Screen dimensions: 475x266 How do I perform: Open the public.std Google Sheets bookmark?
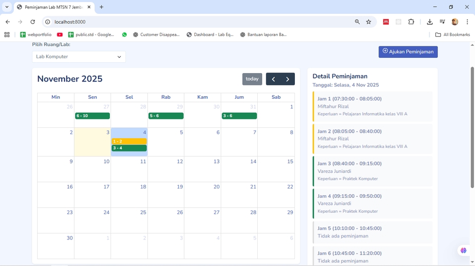click(x=92, y=35)
